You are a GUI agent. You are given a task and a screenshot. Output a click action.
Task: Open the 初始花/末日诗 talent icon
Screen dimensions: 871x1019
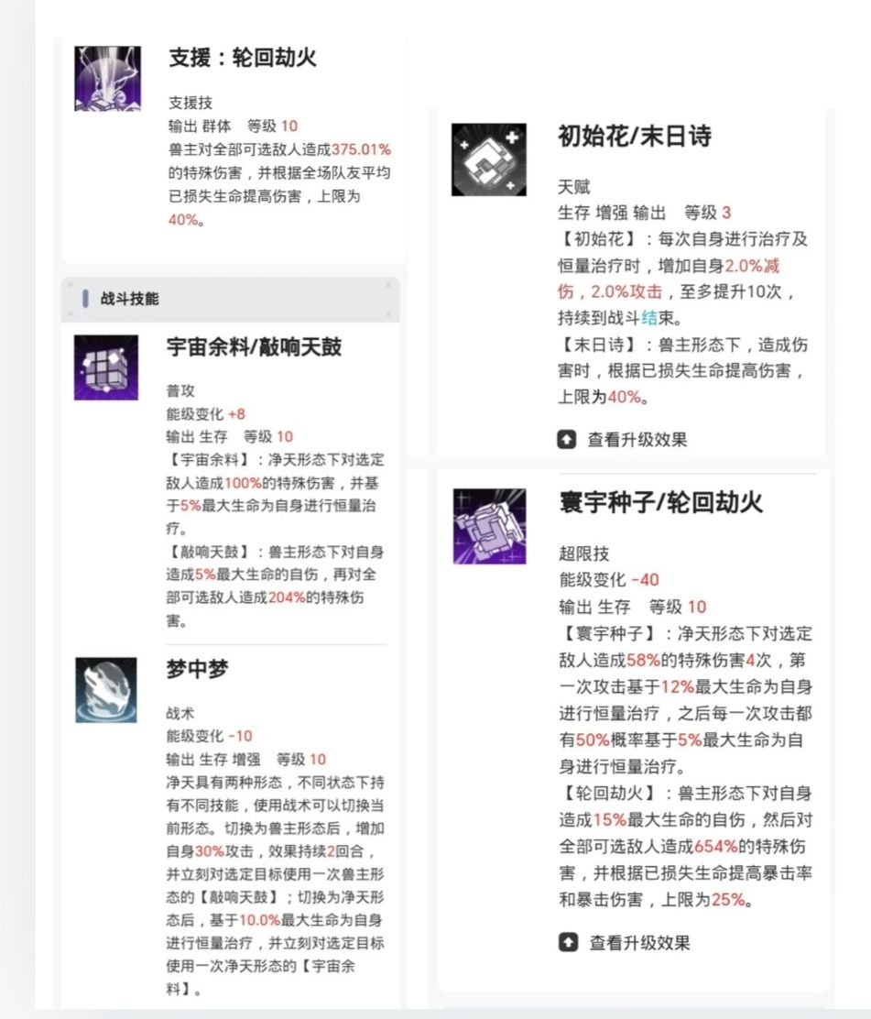point(488,159)
